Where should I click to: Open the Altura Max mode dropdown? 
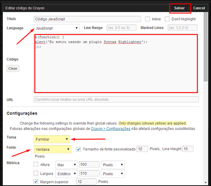[67, 165]
